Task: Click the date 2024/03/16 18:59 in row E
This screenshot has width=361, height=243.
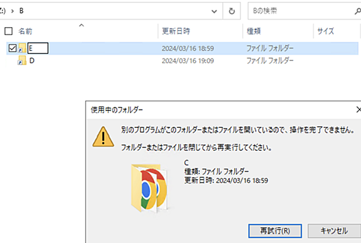Action: pos(188,48)
